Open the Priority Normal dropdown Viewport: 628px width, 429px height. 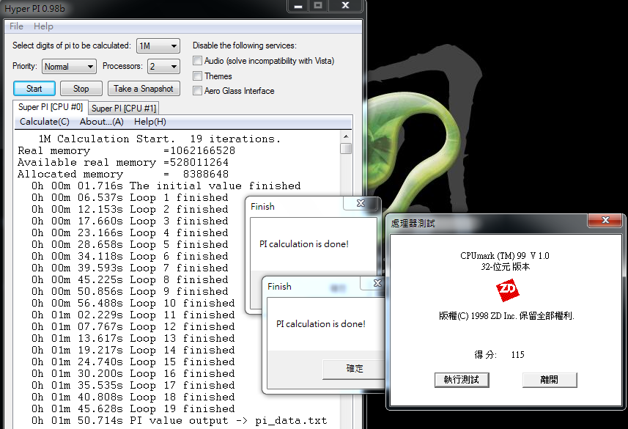(69, 66)
